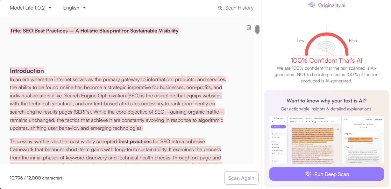
Task: Click the dropdown arrow beside English
Action: point(84,8)
